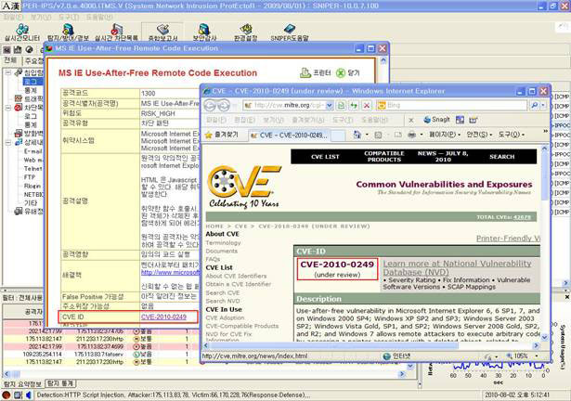Viewport: 571px width, 401px height.
Task: Click the SnagIt toolbar button in IE
Action: click(436, 120)
